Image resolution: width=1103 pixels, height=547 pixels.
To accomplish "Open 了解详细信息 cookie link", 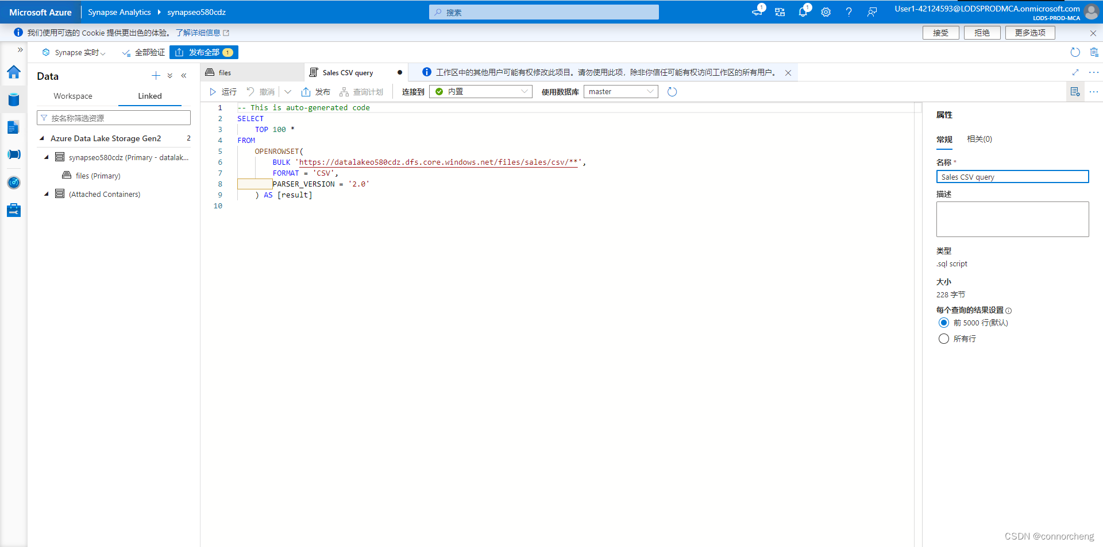I will point(202,33).
